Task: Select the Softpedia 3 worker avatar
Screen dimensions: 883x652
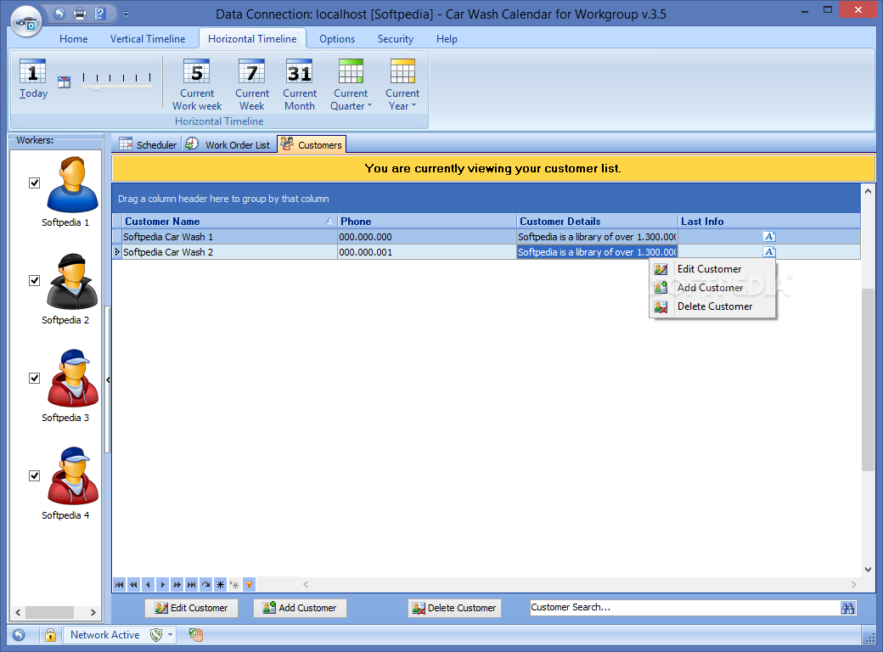Action: (73, 379)
